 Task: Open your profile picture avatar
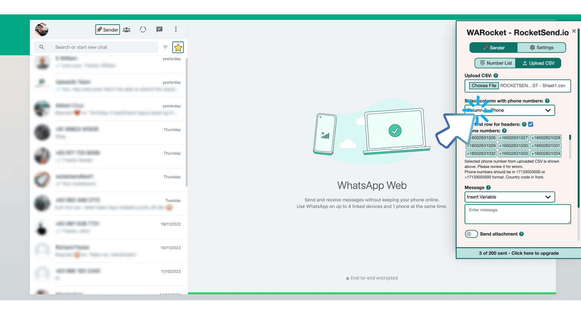[42, 30]
